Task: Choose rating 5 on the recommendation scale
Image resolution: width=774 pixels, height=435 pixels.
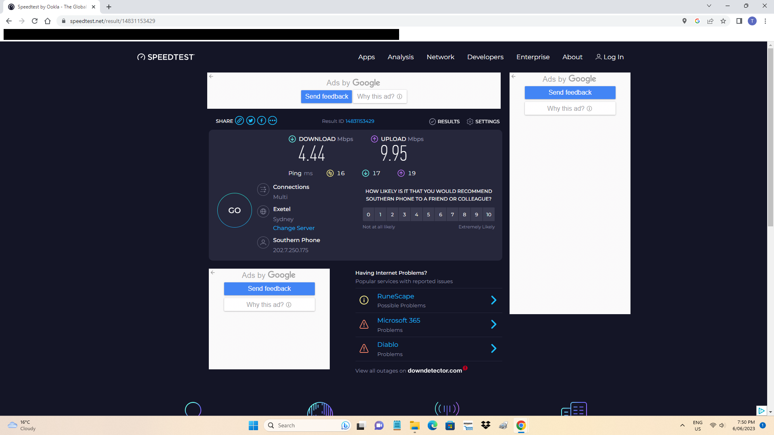Action: (x=428, y=214)
